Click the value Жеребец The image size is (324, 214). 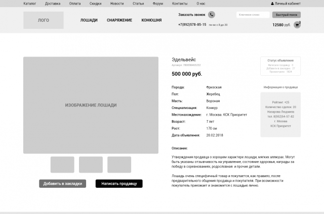213,94
